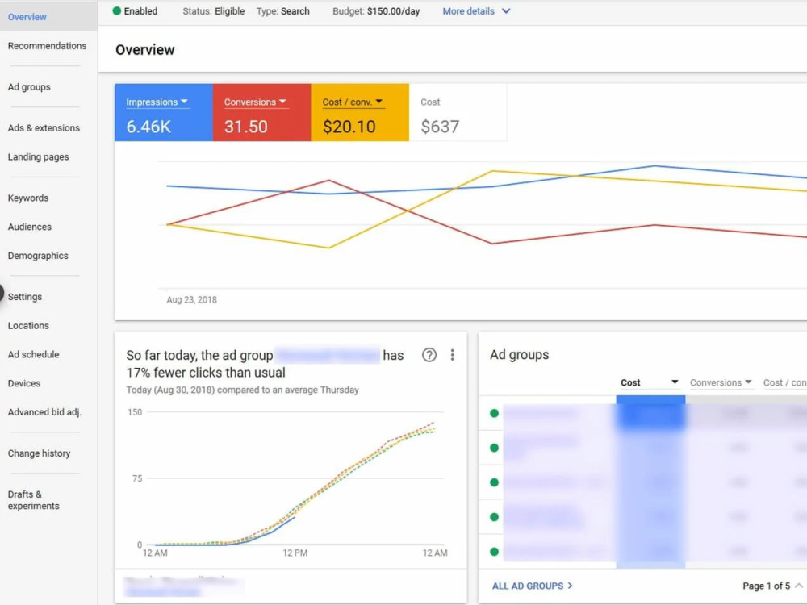
Task: Open the help question mark icon
Action: [429, 355]
